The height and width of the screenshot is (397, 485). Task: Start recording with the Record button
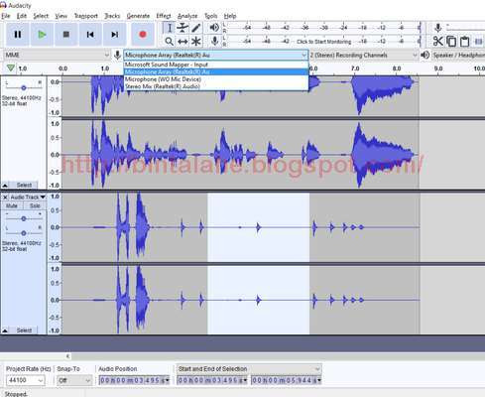tap(143, 35)
